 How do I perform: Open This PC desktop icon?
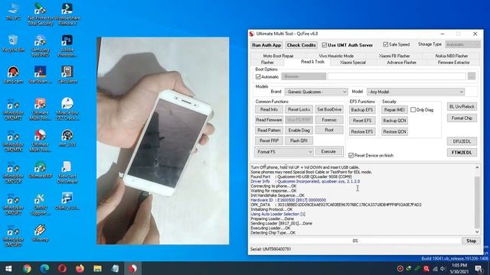point(13,11)
